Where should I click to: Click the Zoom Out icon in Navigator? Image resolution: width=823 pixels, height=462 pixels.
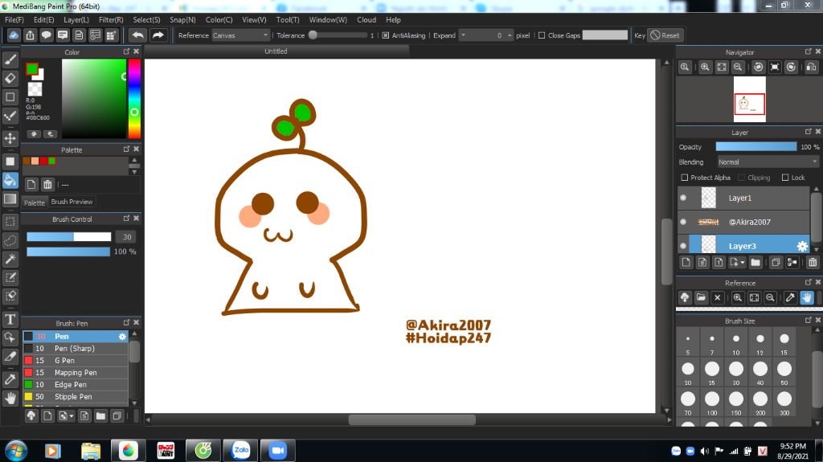pyautogui.click(x=738, y=67)
